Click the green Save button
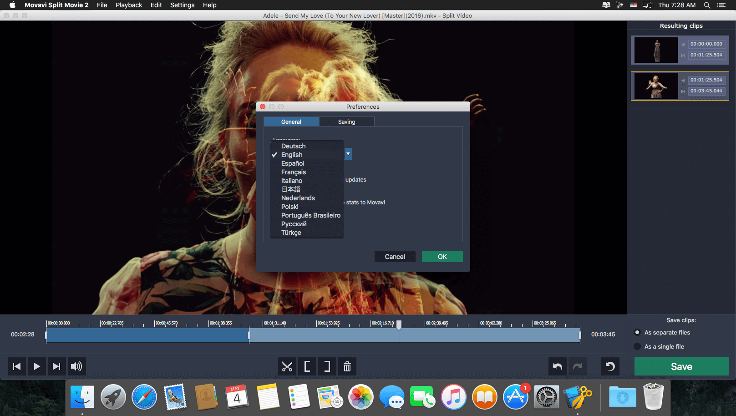Image resolution: width=736 pixels, height=416 pixels. [681, 366]
